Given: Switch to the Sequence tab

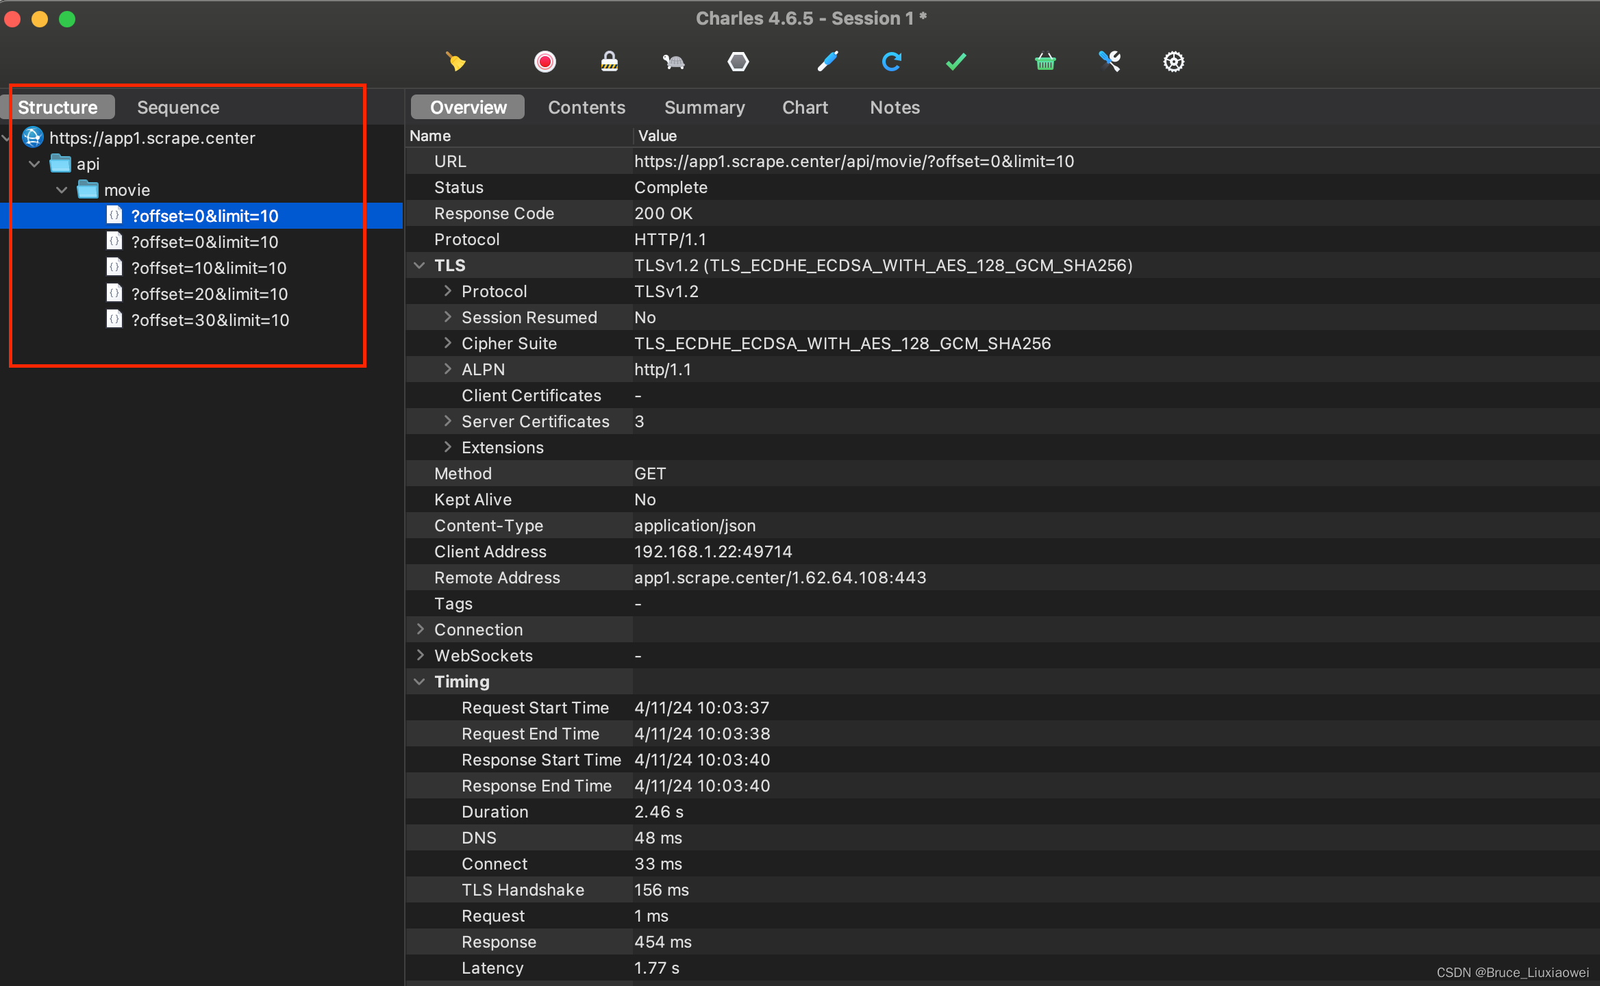Looking at the screenshot, I should tap(178, 108).
